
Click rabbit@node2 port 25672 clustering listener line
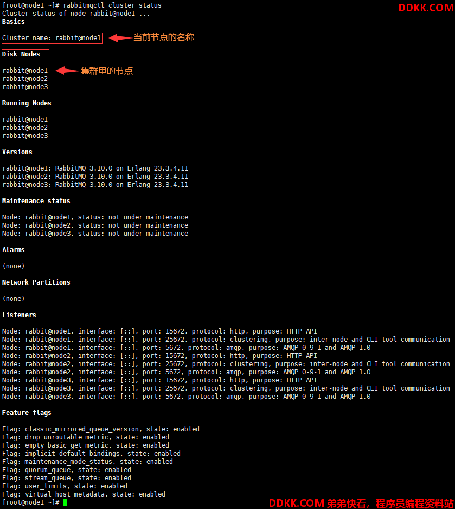[x=226, y=364]
